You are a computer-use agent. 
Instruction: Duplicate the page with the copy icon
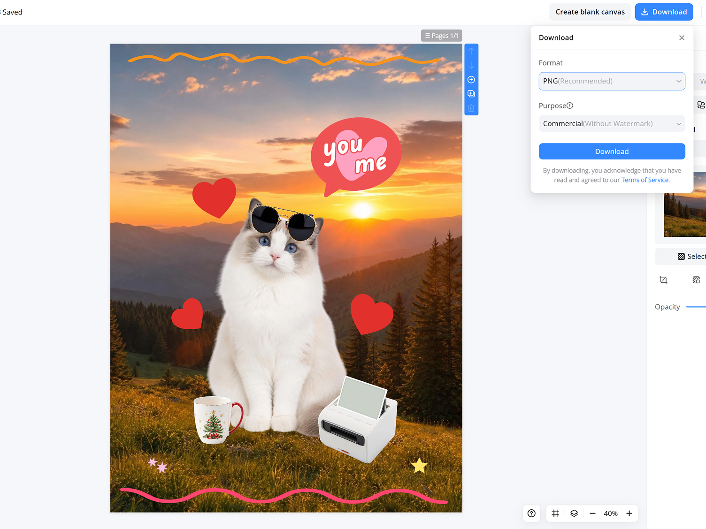pyautogui.click(x=471, y=94)
